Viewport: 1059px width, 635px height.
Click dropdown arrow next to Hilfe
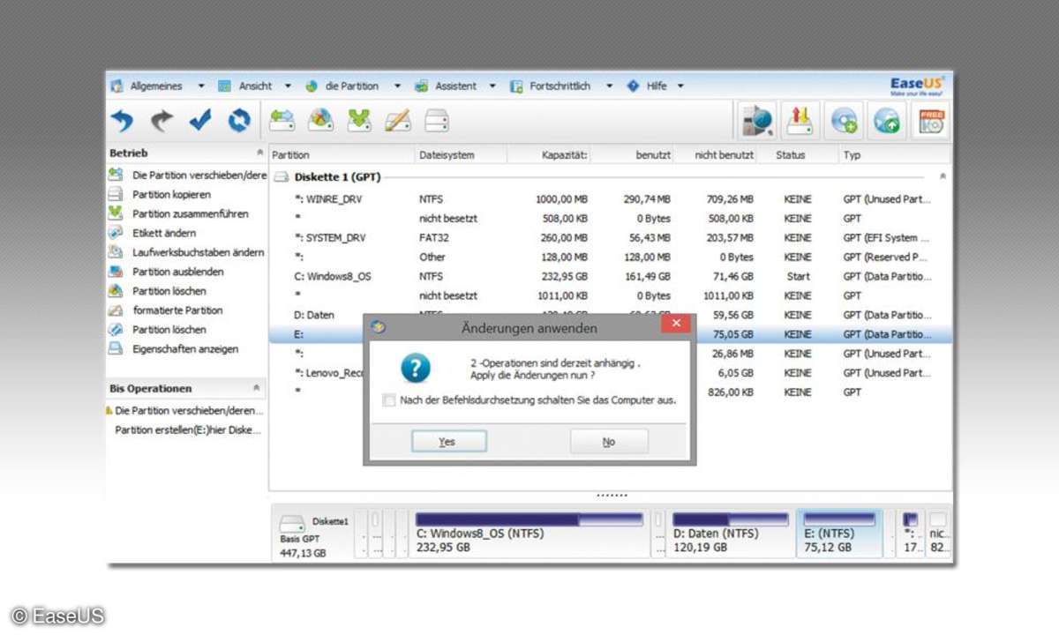680,86
